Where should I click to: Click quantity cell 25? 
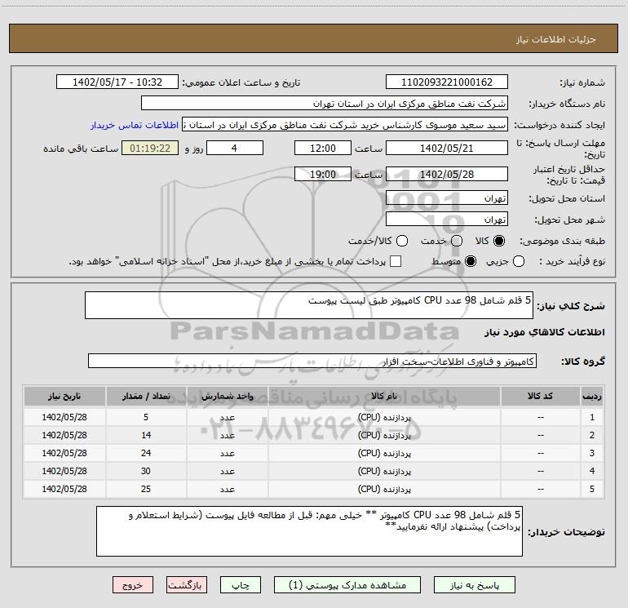pos(146,490)
